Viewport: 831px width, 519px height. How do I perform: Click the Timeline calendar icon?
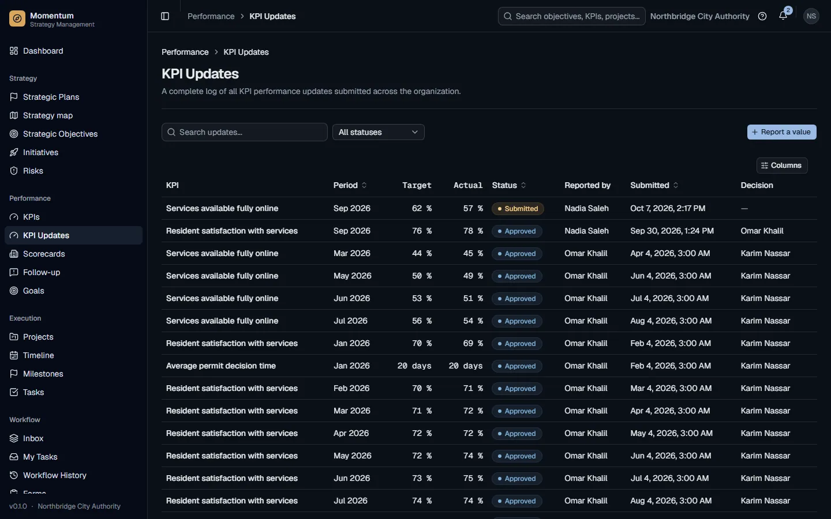point(14,355)
